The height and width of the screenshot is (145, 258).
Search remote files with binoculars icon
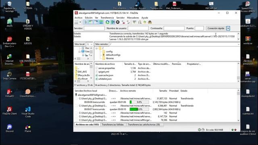click(150, 22)
